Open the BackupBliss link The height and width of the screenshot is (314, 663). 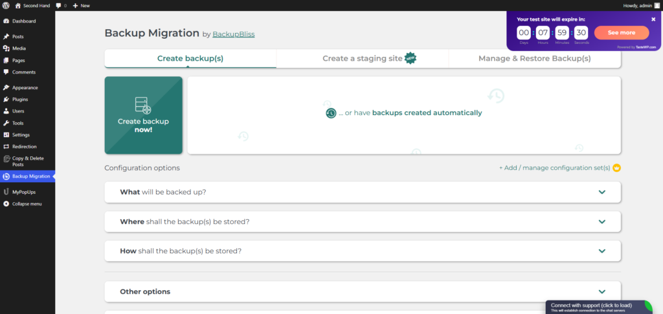[x=233, y=34]
